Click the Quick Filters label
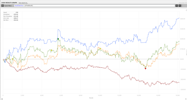Viewport: 187px width, 100px height. point(8,6)
